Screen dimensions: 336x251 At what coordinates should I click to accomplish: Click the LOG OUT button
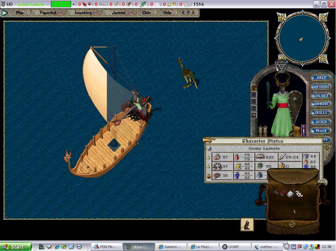tap(321, 95)
